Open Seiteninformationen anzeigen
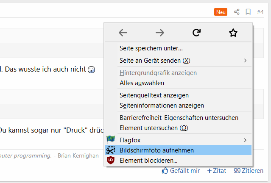The height and width of the screenshot is (183, 271). [162, 105]
